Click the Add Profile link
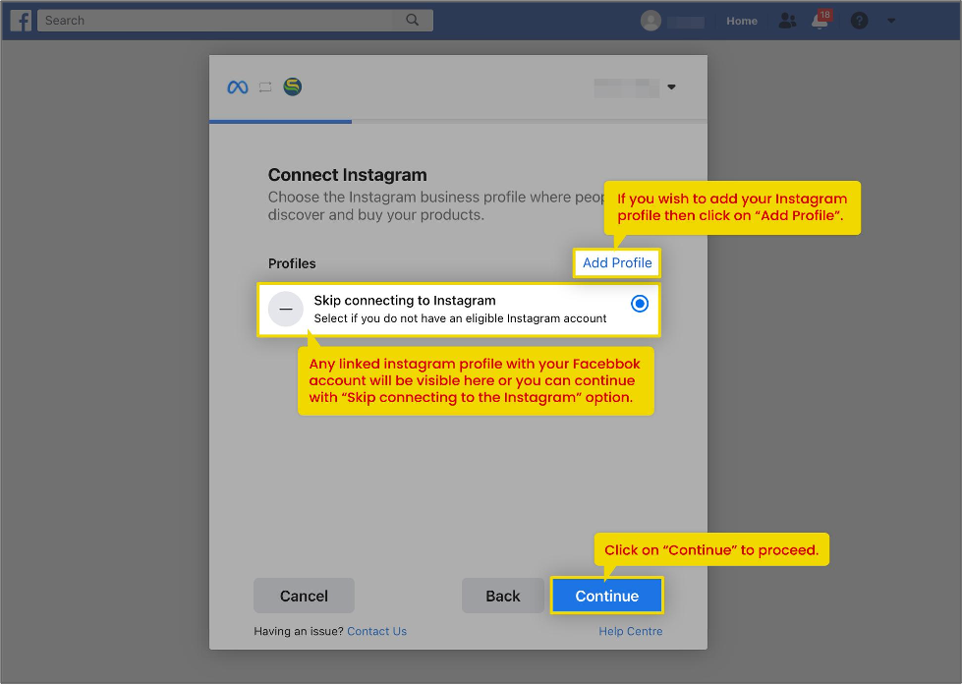The height and width of the screenshot is (685, 962). [x=616, y=262]
